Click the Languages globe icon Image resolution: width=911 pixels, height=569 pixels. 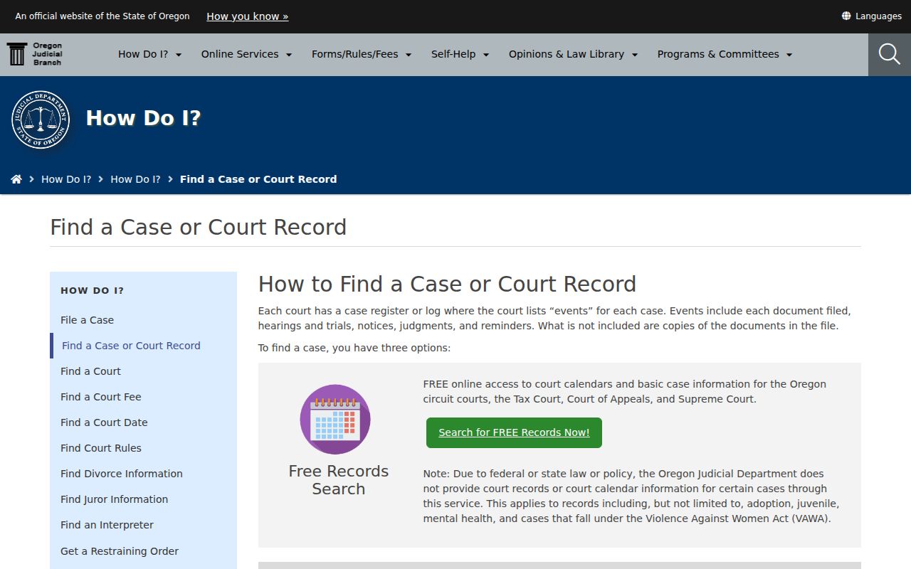pyautogui.click(x=846, y=16)
